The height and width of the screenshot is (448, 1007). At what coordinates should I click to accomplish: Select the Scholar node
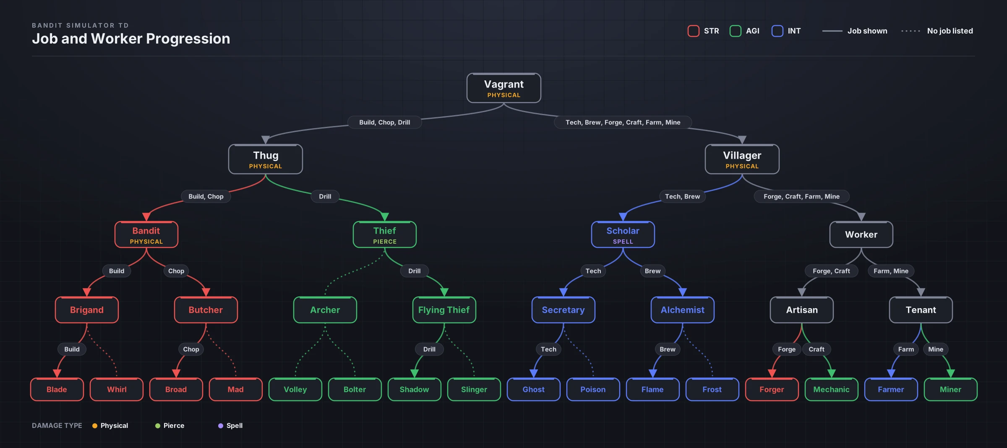coord(623,234)
